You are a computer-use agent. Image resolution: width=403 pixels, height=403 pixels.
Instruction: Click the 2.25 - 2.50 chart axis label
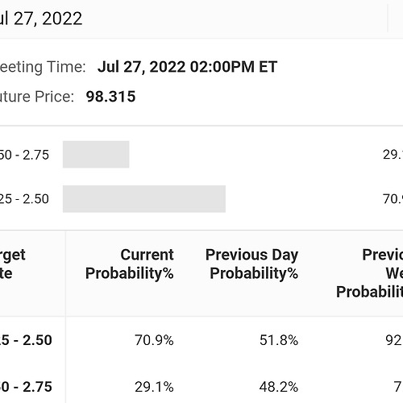click(x=24, y=199)
